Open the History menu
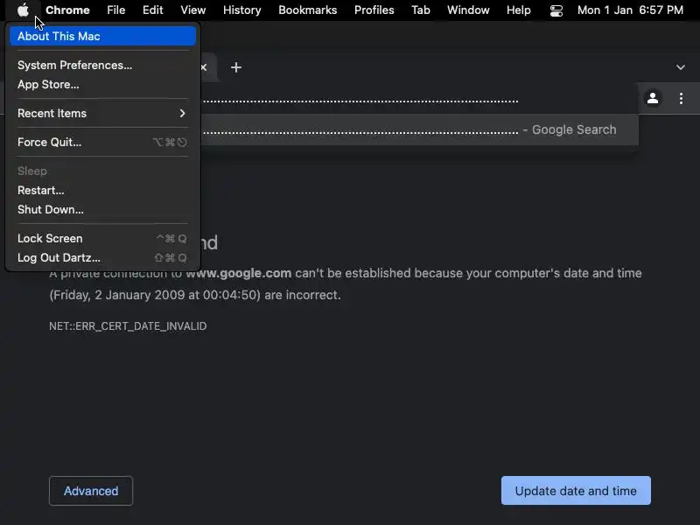The width and height of the screenshot is (700, 525). (242, 10)
